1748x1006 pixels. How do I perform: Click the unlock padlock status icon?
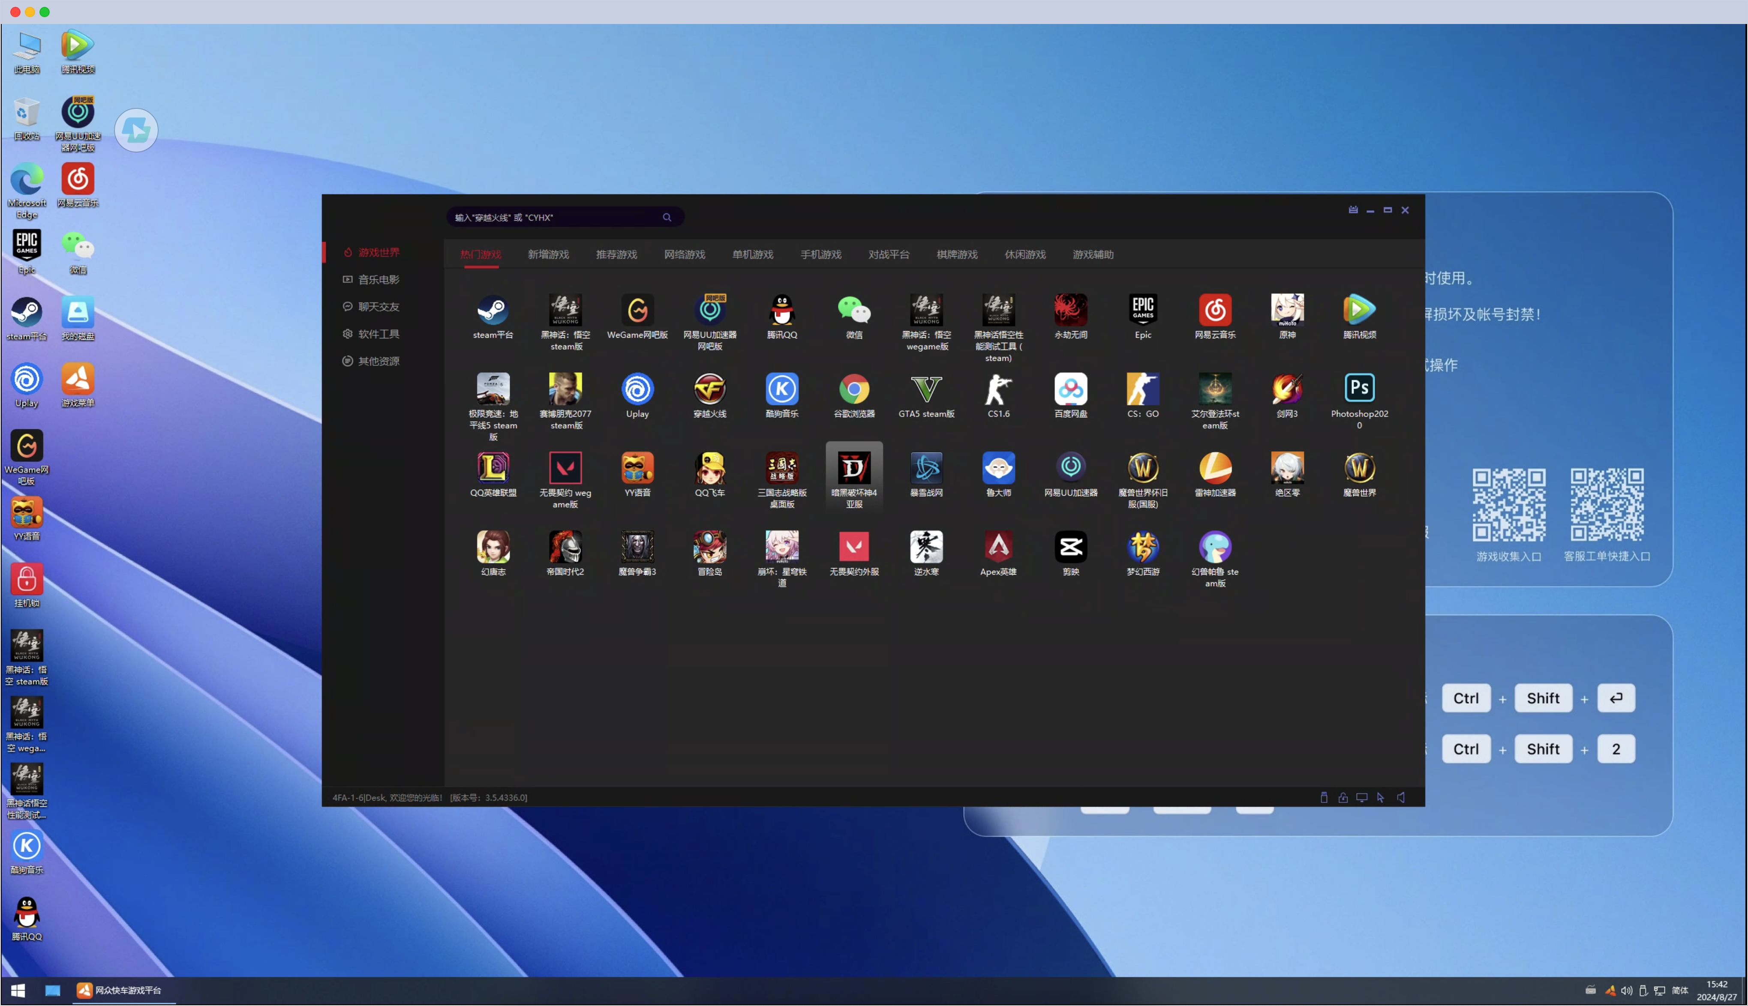(1342, 797)
